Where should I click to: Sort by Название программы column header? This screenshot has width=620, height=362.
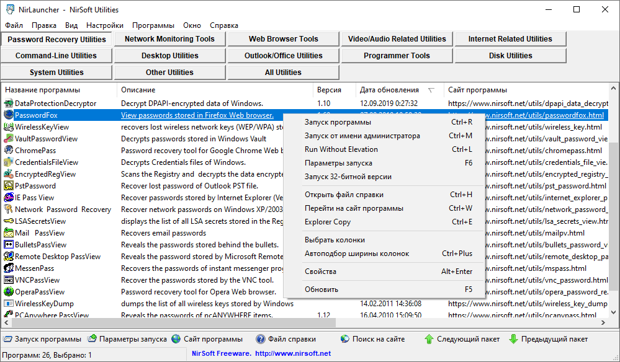pyautogui.click(x=59, y=90)
